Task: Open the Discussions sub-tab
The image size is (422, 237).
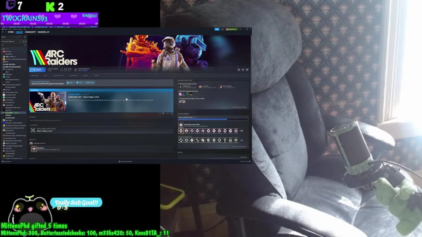Action: tap(74, 75)
